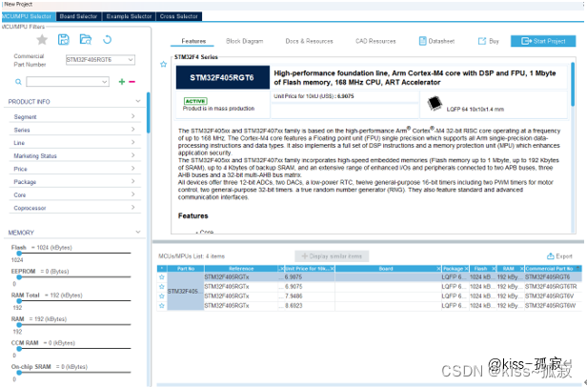Sort by Commercial Part No column header
The height and width of the screenshot is (387, 587).
[553, 269]
